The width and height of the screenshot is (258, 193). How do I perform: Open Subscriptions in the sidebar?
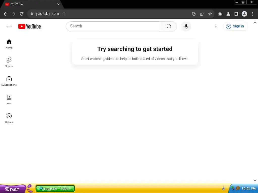coord(9,81)
